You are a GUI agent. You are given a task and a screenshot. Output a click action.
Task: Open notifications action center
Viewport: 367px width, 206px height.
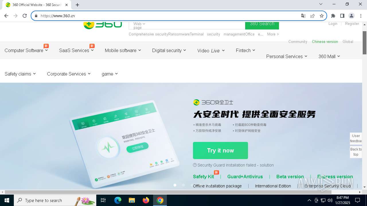(x=358, y=200)
